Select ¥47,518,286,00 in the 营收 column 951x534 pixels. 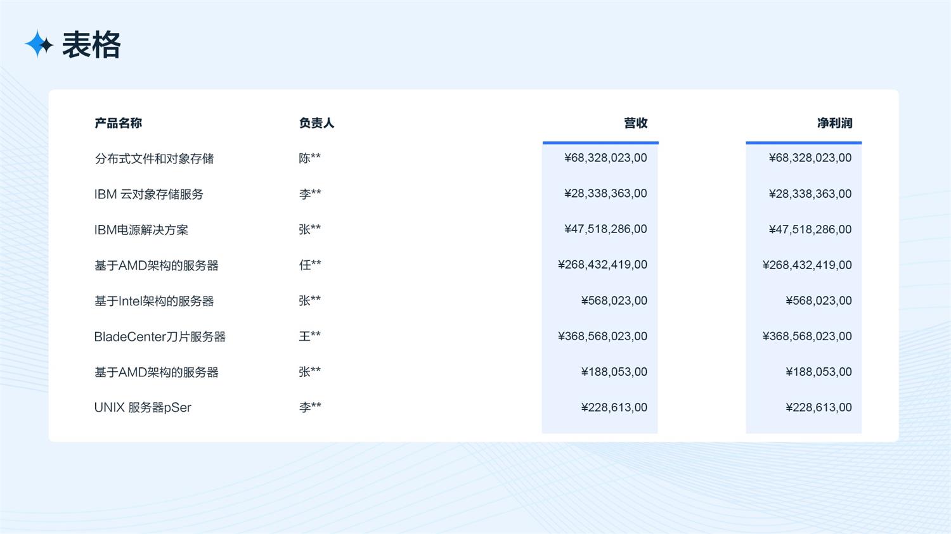coord(605,229)
